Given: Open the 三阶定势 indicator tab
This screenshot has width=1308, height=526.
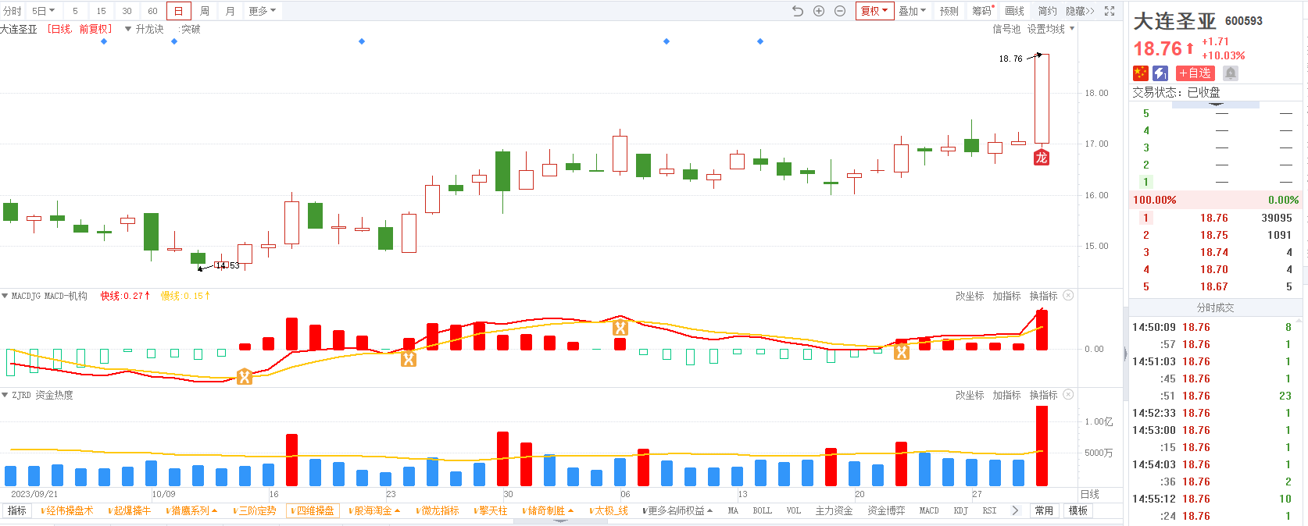Looking at the screenshot, I should (255, 510).
